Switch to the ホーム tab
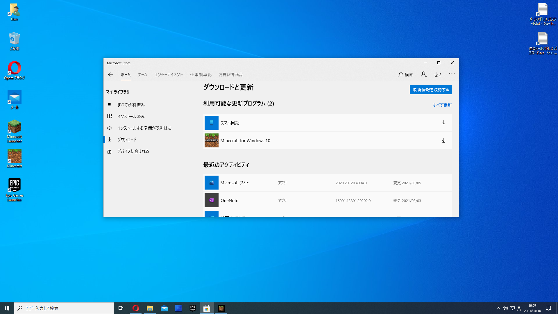Viewport: 558px width, 314px height. click(x=126, y=75)
